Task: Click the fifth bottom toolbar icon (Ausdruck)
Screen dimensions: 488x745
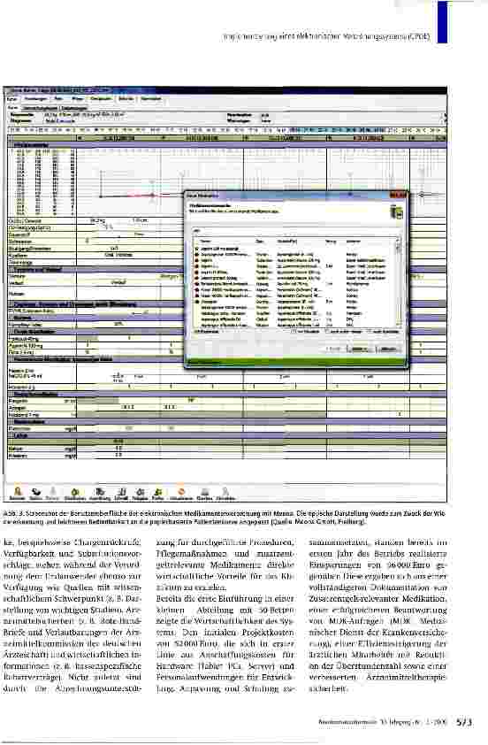Action: coord(100,492)
